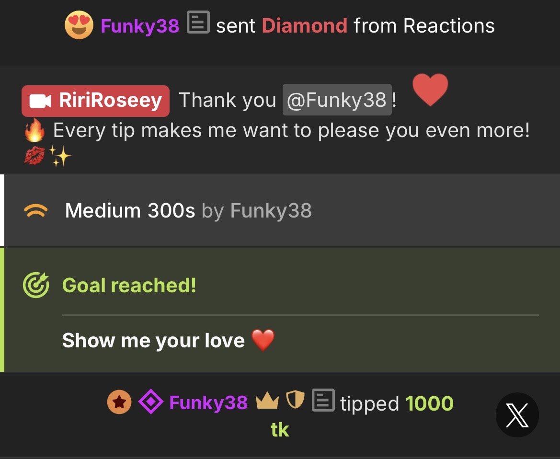Click the red Diamond reaction label
The image size is (560, 459).
305,26
